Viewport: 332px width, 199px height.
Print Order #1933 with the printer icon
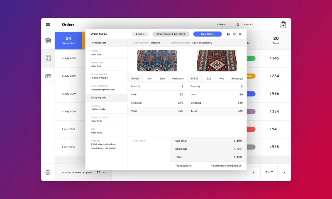click(x=228, y=34)
